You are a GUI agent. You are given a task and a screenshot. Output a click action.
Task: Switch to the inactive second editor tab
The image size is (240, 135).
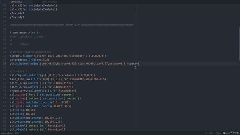pyautogui.click(x=49, y=2)
